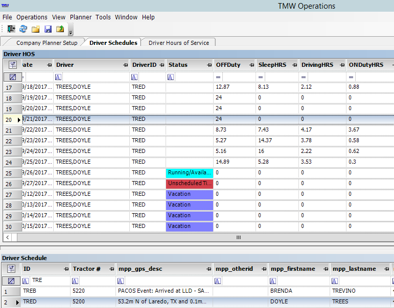Image resolution: width=394 pixels, height=308 pixels.
Task: Pin the mpp_otherid column
Action: [264, 269]
